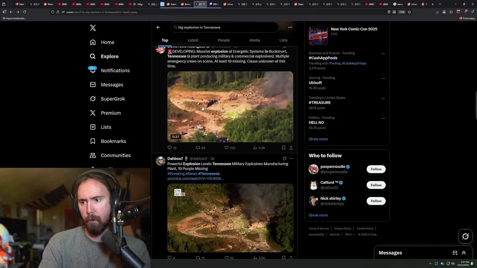Go to Home in the sidebar
Image resolution: width=477 pixels, height=268 pixels.
click(102, 42)
